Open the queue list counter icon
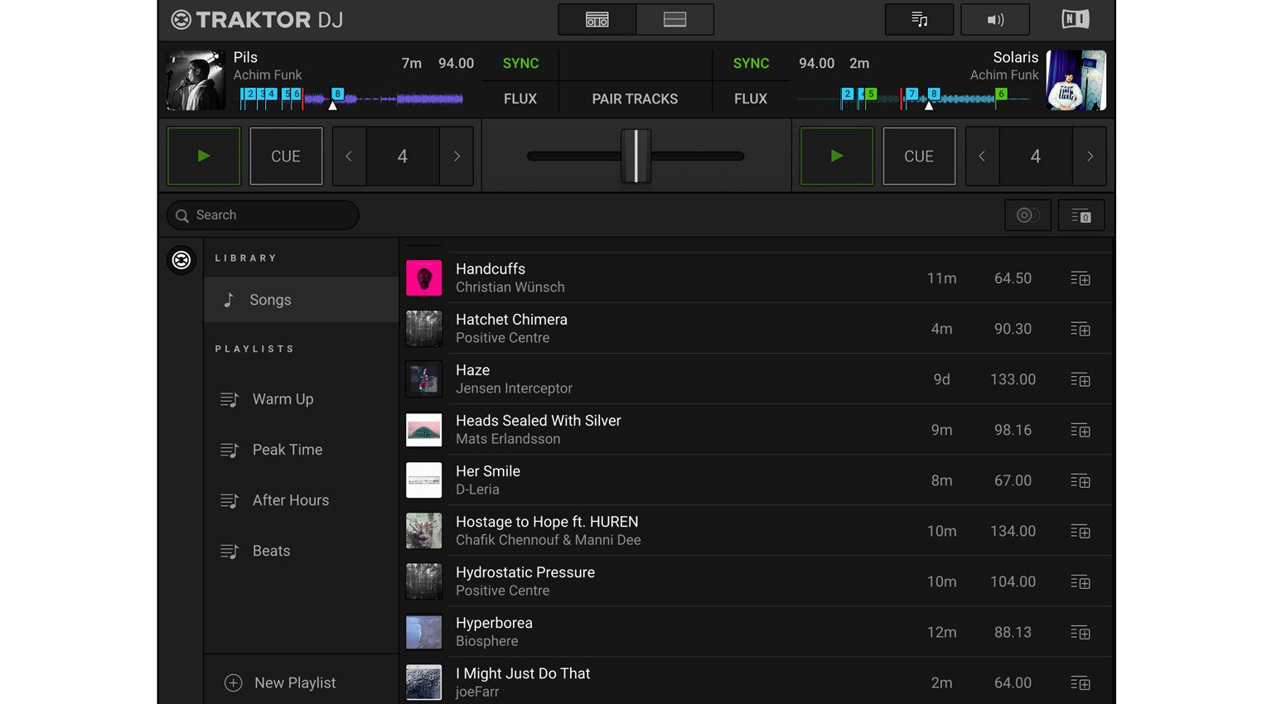Screen dimensions: 1276x704 tap(1081, 215)
